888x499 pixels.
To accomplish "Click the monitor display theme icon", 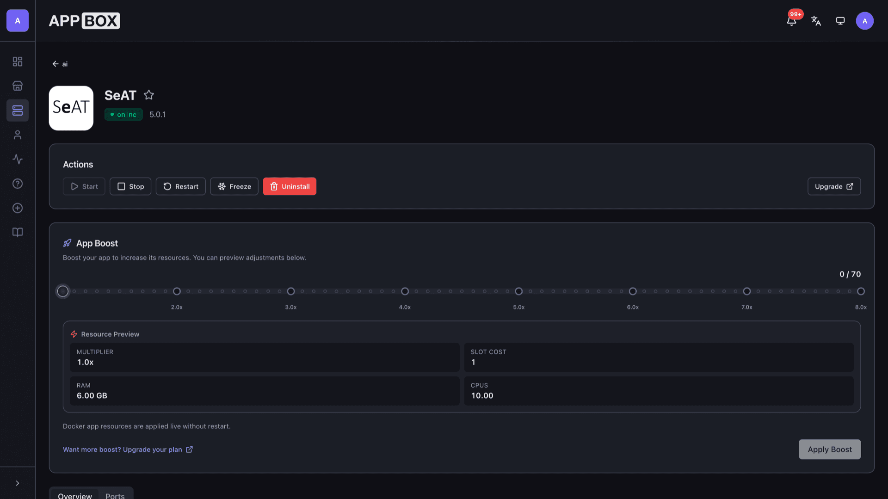I will 840,21.
